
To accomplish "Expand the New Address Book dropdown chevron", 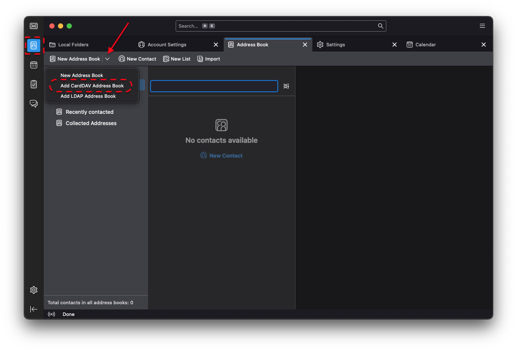I will (107, 58).
